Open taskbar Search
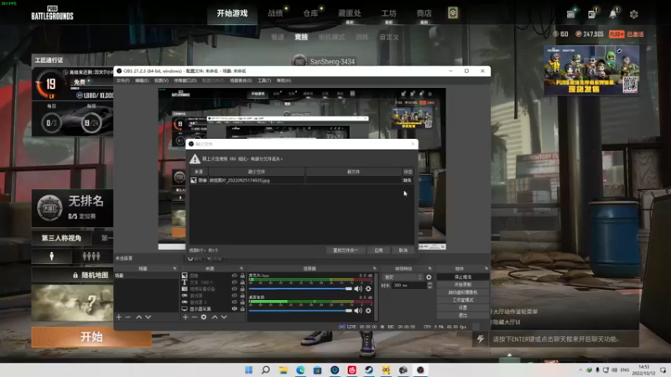 pyautogui.click(x=266, y=369)
